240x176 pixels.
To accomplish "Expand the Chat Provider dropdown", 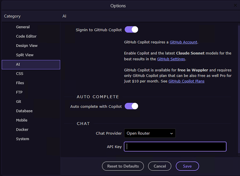I will pyautogui.click(x=150, y=133).
